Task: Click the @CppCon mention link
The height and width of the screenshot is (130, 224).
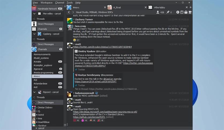Action: click(108, 79)
